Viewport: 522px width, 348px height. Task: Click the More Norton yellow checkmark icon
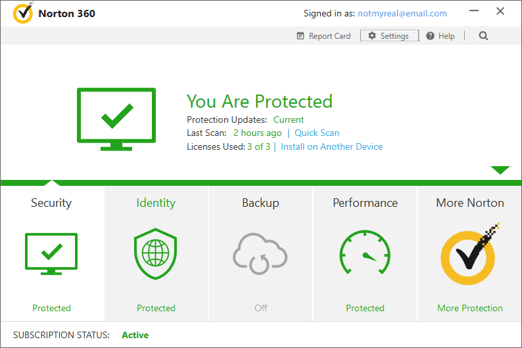tap(469, 254)
